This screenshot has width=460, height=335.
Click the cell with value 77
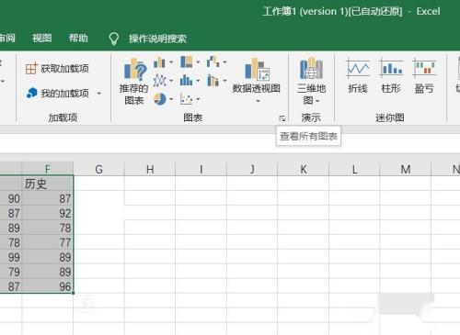tap(48, 242)
